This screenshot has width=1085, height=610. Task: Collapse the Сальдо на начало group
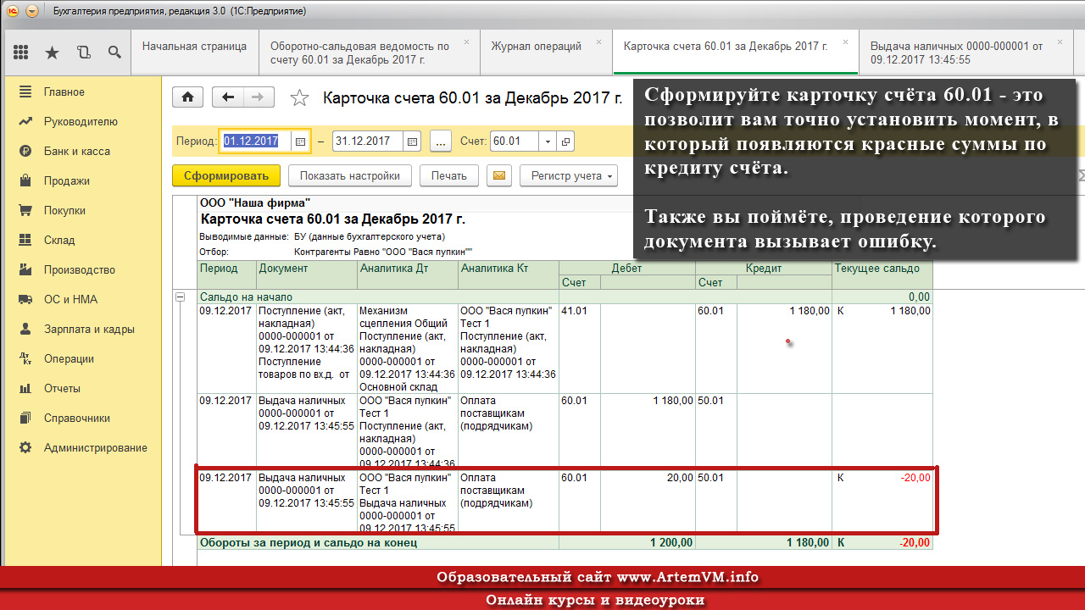180,297
